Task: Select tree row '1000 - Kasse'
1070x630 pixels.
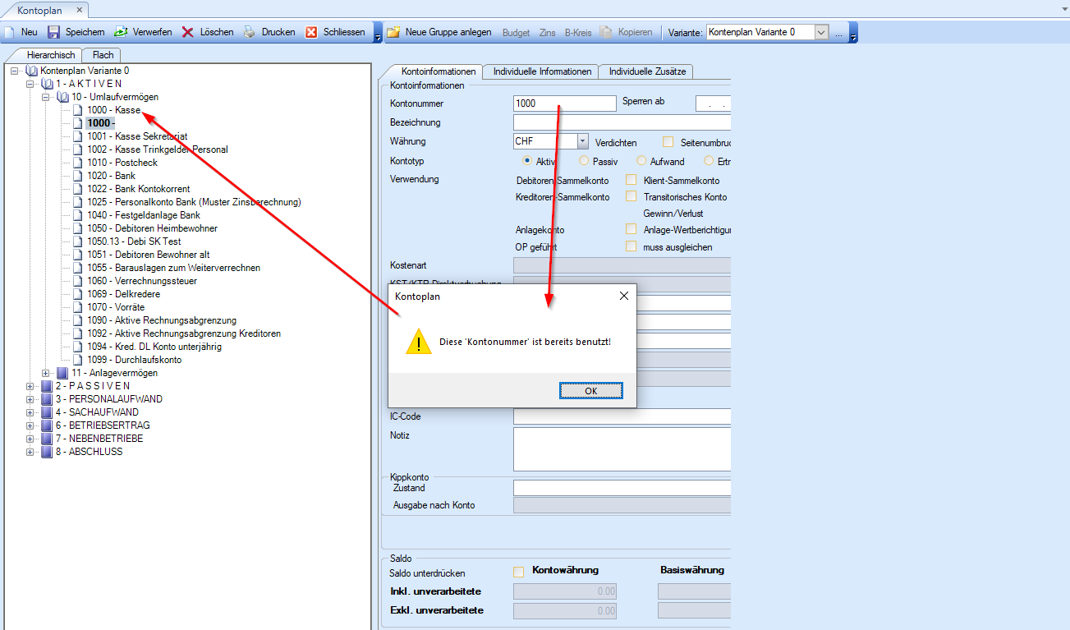Action: [114, 110]
